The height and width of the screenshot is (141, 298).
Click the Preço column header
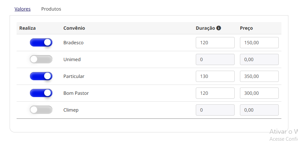tap(246, 28)
